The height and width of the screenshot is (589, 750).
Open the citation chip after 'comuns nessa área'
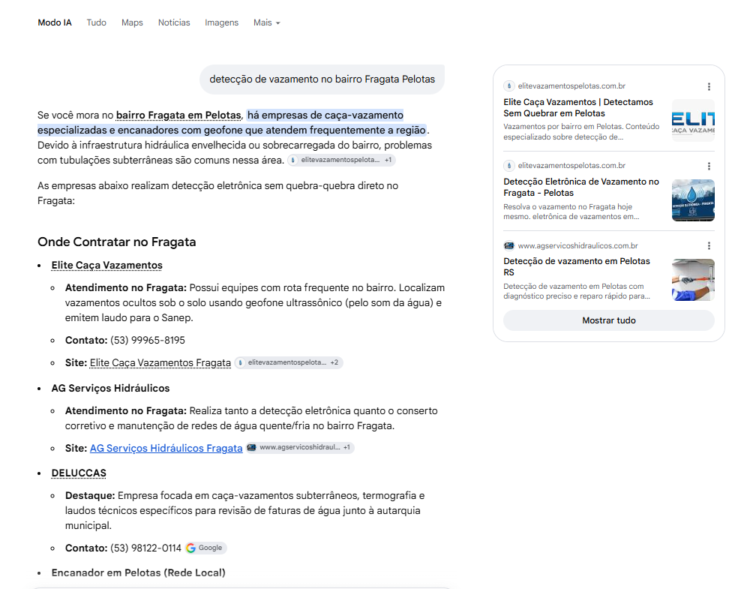(341, 160)
